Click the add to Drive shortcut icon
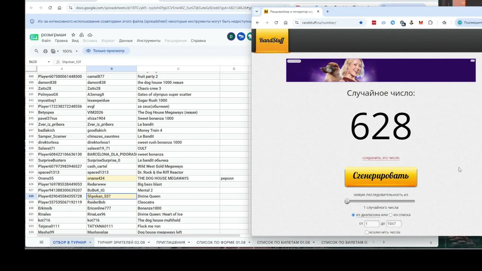Image resolution: width=482 pixels, height=271 pixels. [82, 35]
